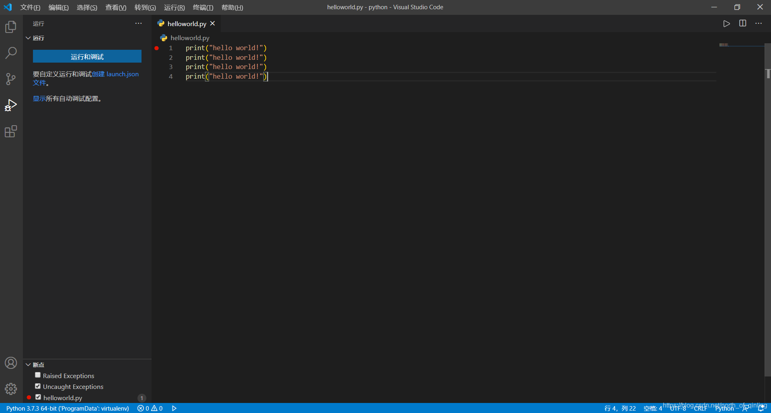771x413 pixels.
Task: Open the 终端(T) menu
Action: coord(203,7)
